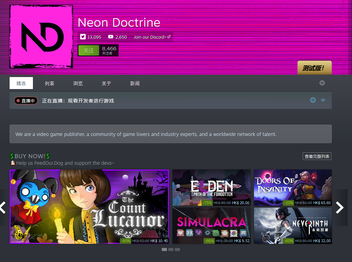Click the 正在直播 broadcast title text
The width and height of the screenshot is (352, 262).
[x=78, y=101]
